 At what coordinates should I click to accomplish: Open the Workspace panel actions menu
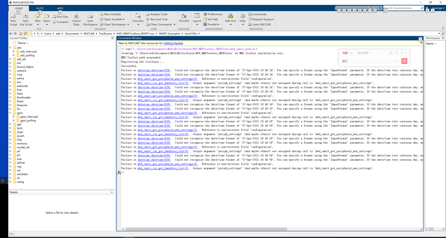pyautogui.click(x=442, y=38)
